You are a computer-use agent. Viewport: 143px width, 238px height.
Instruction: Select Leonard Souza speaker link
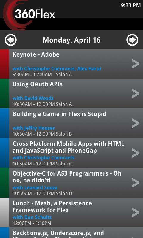[35, 188]
